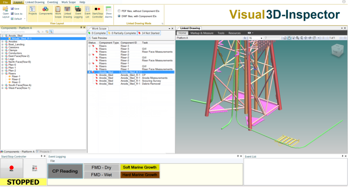Click the search magnifier in Components panel

click(x=38, y=32)
